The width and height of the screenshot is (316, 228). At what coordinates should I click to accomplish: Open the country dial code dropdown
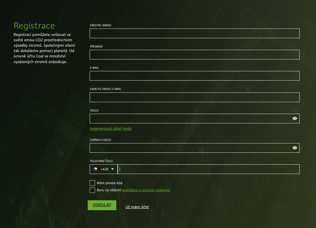click(112, 169)
